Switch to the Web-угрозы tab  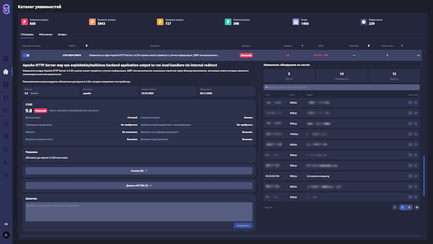point(45,35)
